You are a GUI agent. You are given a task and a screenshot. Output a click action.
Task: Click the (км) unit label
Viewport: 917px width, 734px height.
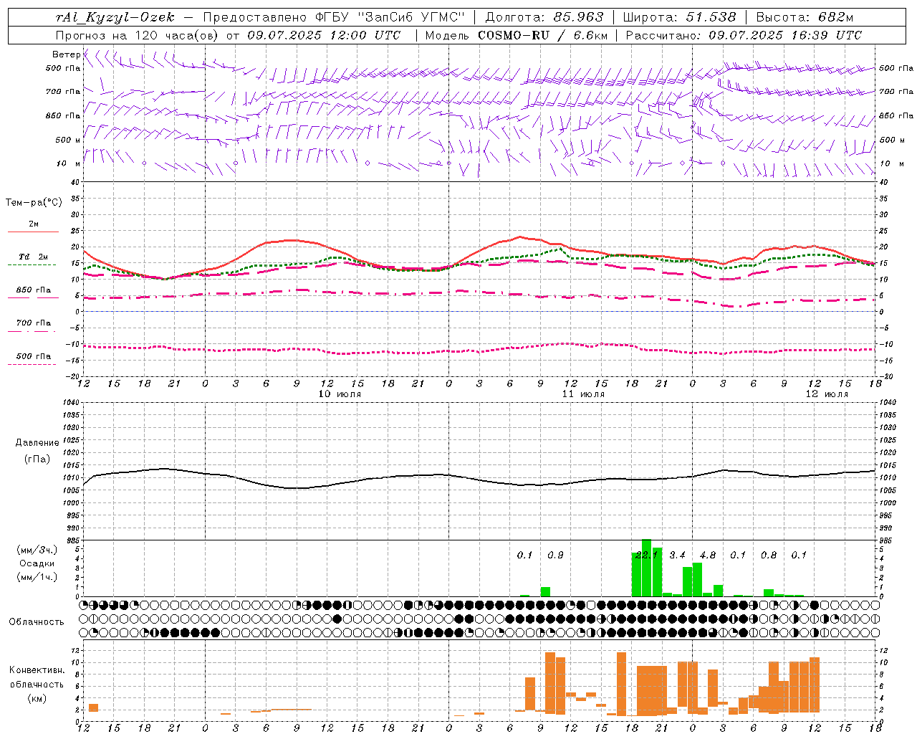37,698
